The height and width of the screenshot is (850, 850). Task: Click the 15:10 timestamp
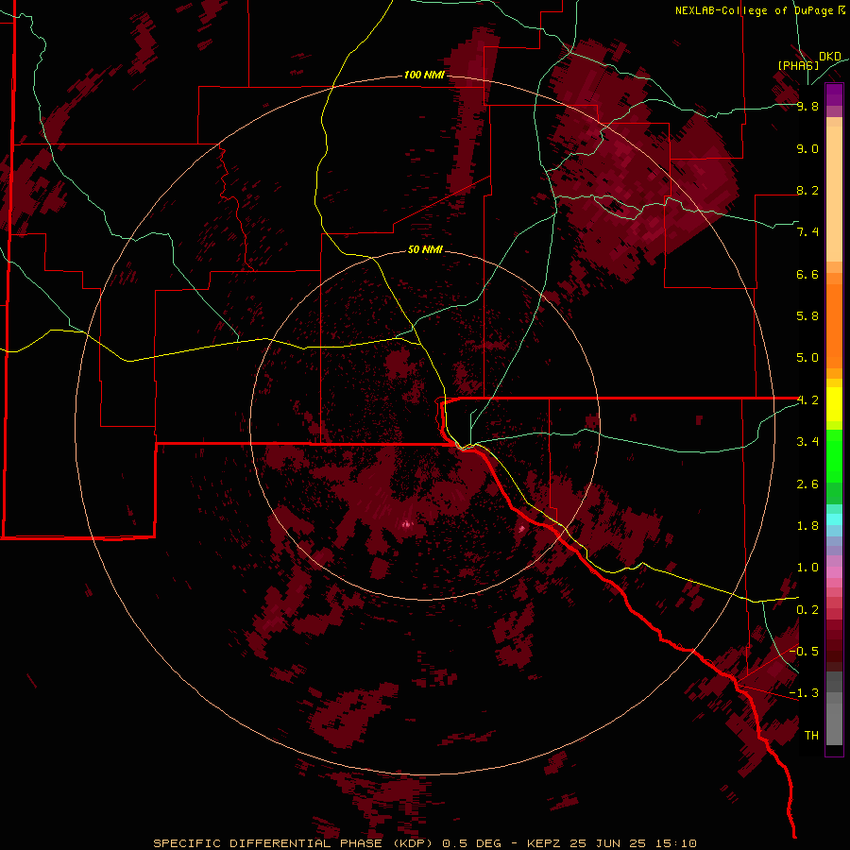pos(675,843)
